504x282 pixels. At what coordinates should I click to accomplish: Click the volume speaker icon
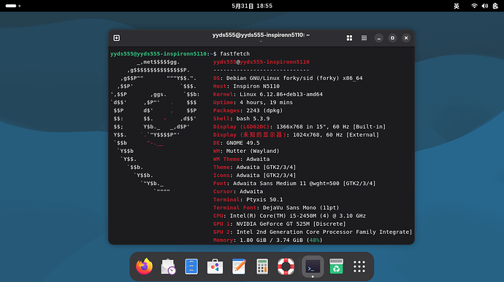[x=485, y=6]
